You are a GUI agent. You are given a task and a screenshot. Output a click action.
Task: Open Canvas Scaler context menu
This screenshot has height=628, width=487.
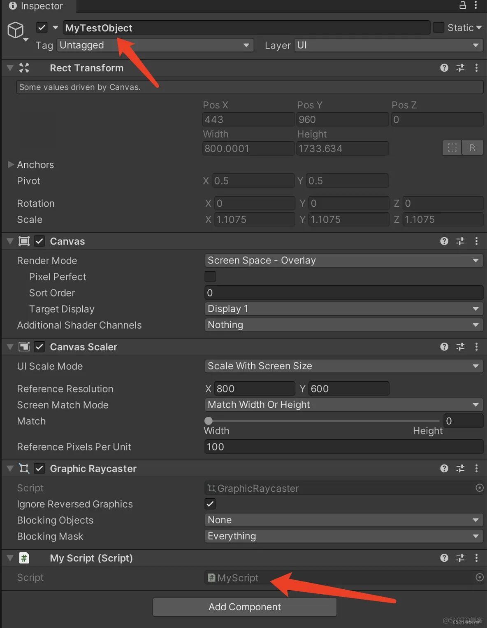(x=476, y=347)
